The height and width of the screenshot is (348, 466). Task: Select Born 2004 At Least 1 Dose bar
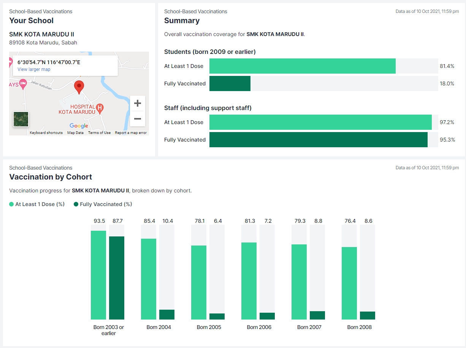[149, 279]
